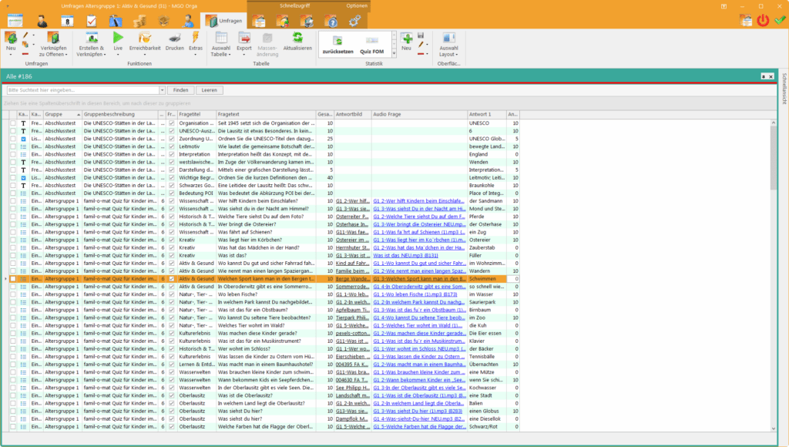Pin the 'Alle #186' panel

click(764, 76)
